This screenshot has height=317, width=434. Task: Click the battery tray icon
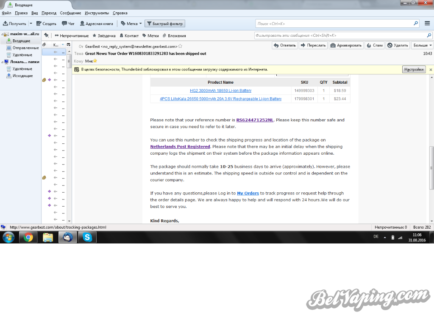coord(392,238)
